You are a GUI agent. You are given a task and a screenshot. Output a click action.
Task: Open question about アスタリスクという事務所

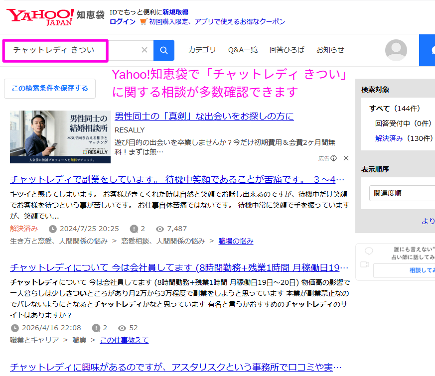coord(175,367)
